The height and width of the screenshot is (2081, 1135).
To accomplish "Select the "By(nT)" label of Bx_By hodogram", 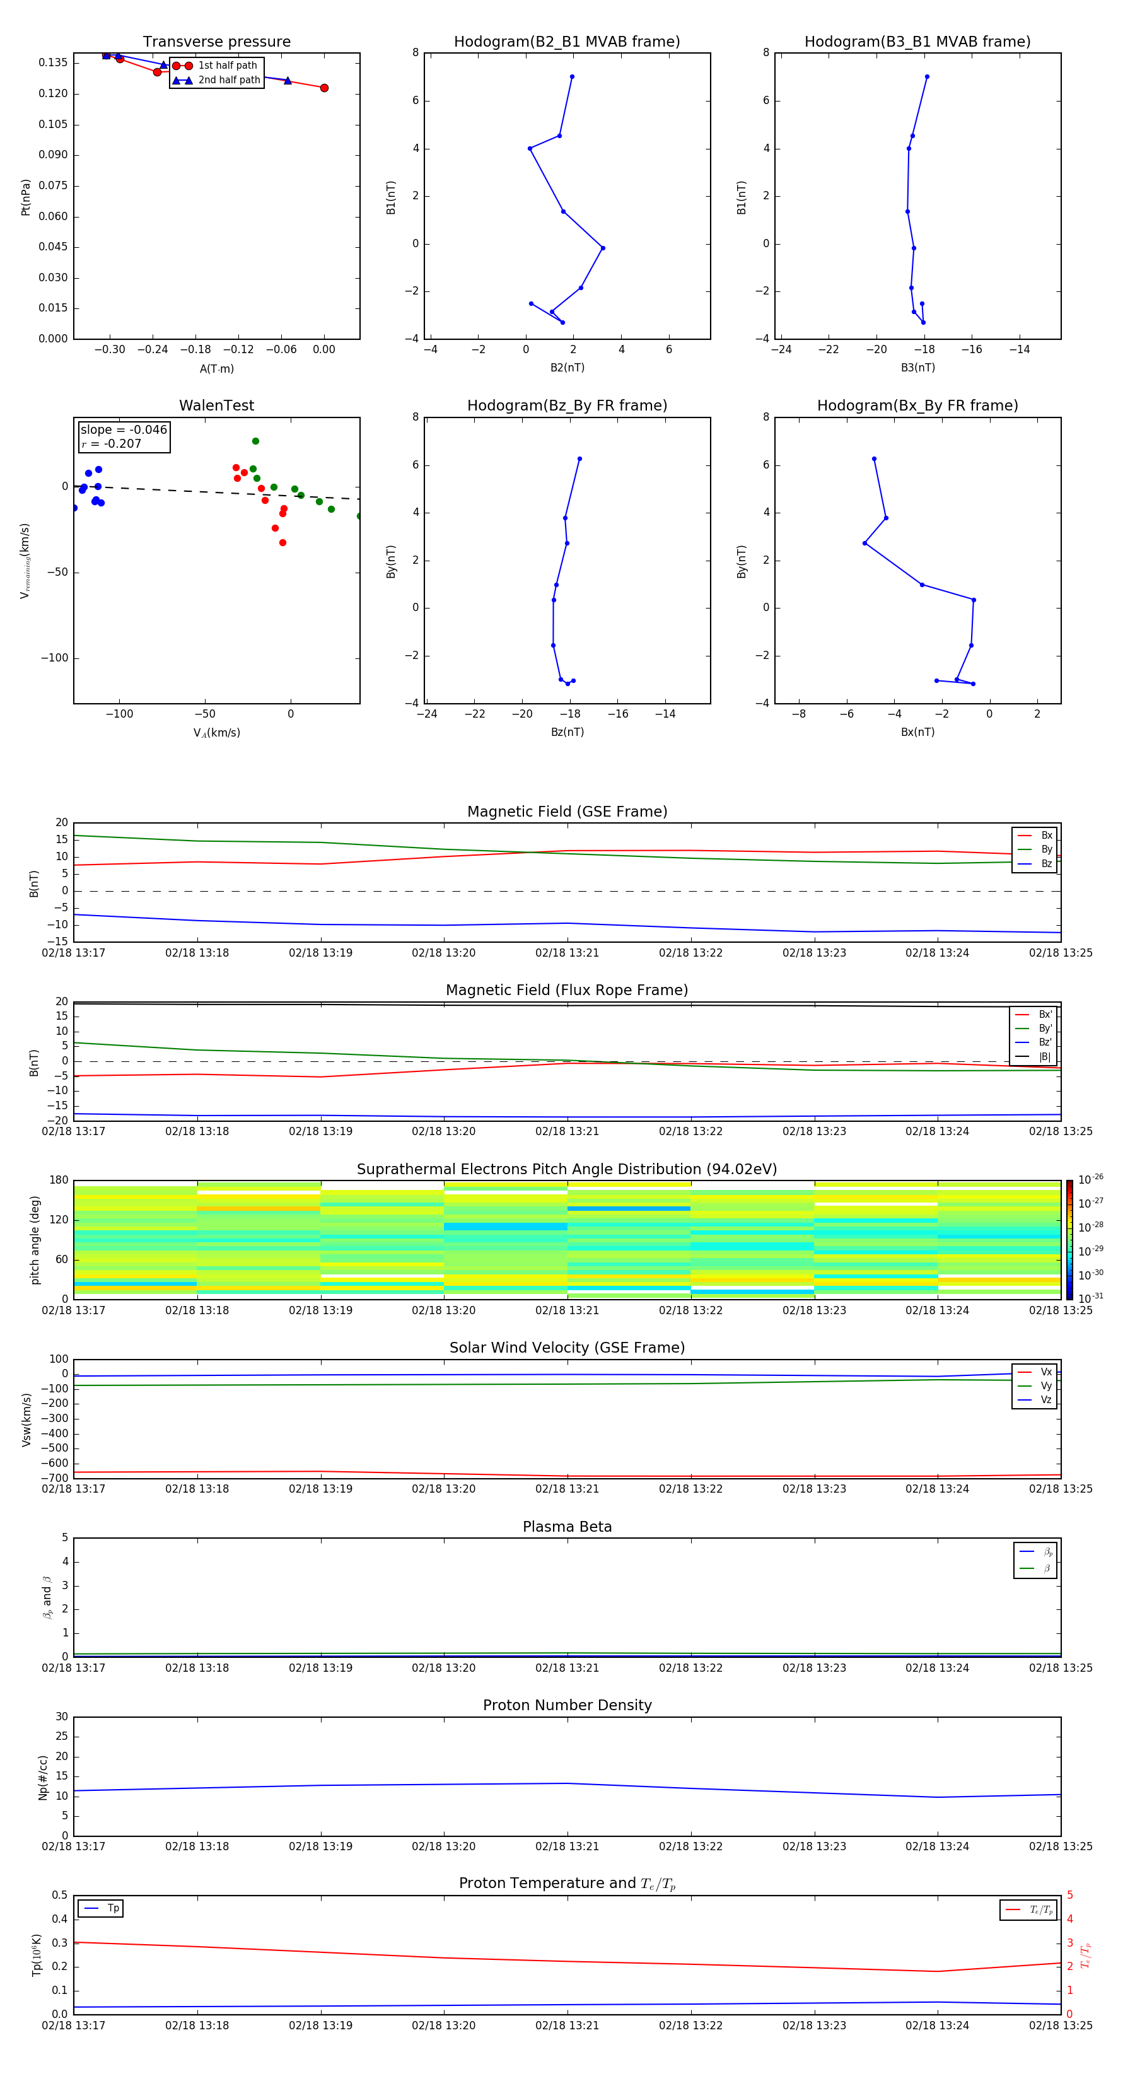I will pyautogui.click(x=742, y=561).
